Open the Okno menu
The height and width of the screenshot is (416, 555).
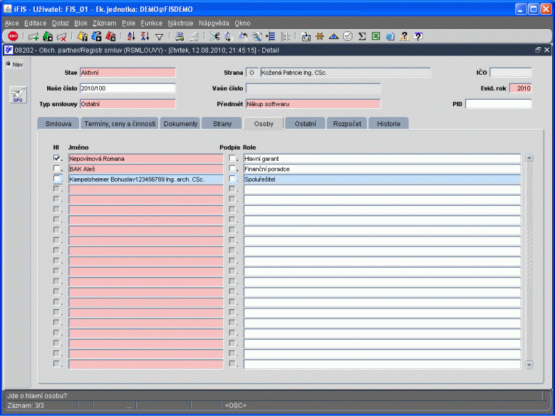point(242,23)
